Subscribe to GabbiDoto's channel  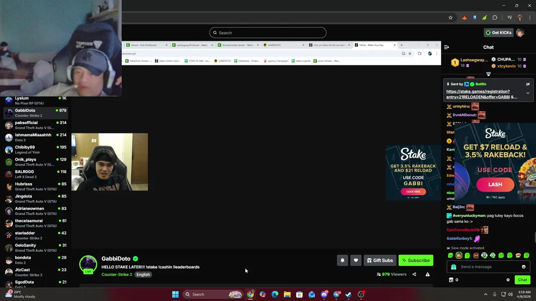coord(416,260)
